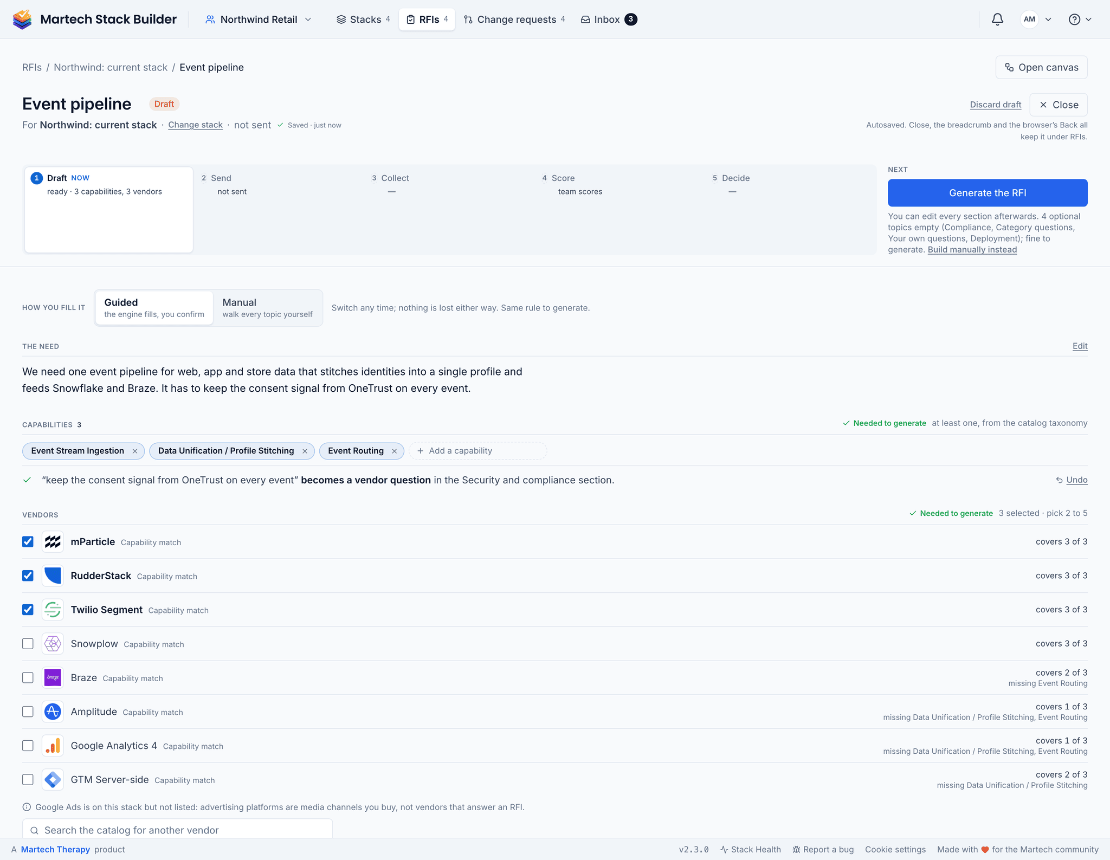Go to the Stacks tab
The image size is (1110, 860).
click(x=363, y=20)
